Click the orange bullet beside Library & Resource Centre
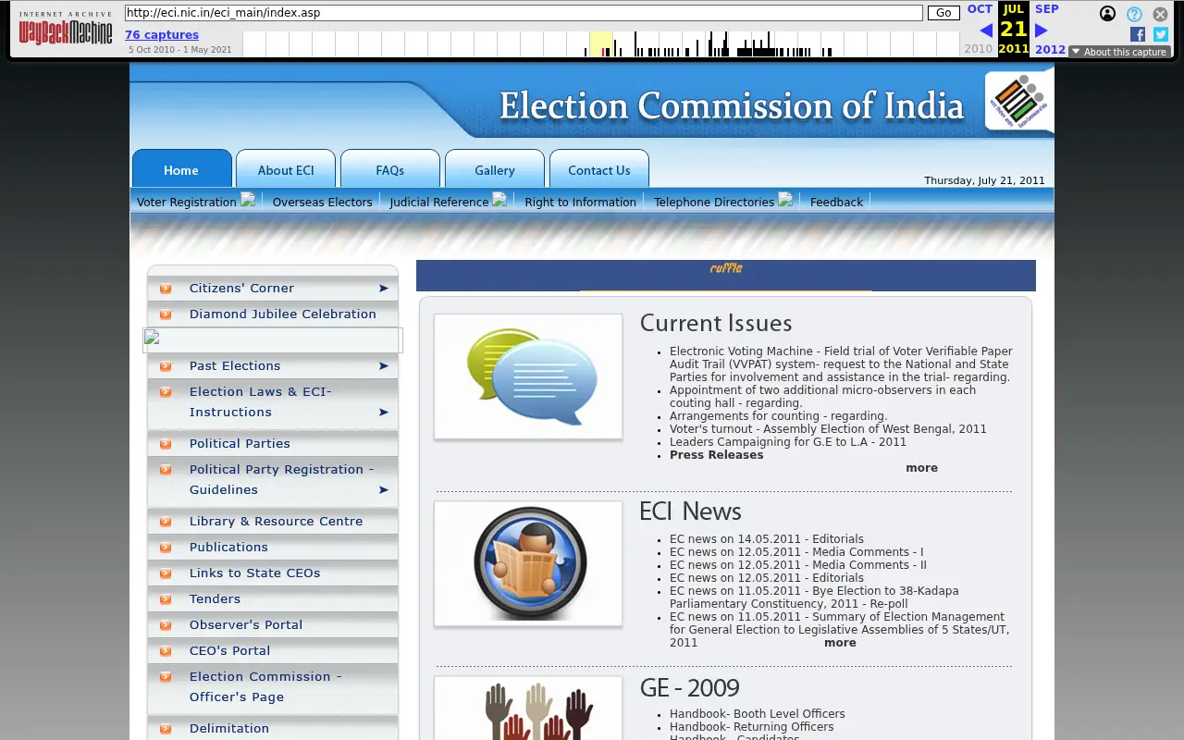Screen dimensions: 1184x740 click(x=166, y=522)
